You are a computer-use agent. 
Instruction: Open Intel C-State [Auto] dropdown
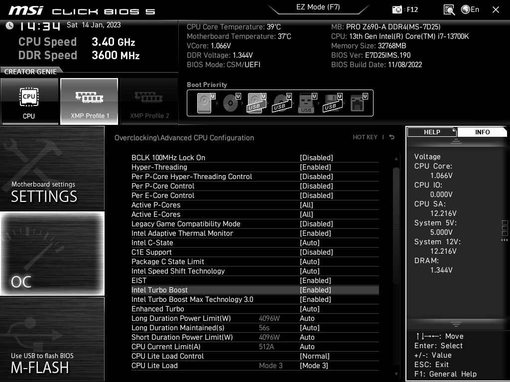click(310, 243)
